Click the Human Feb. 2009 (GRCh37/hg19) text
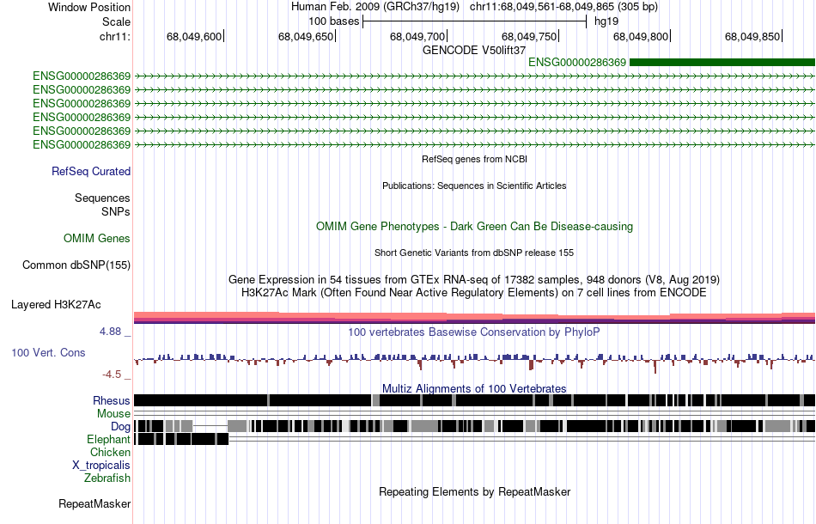816x524 pixels. point(375,7)
